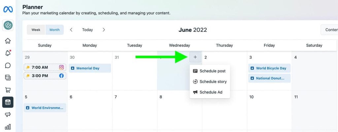The image size is (338, 132).
Task: Go to next month arrow
Action: pyautogui.click(x=104, y=30)
